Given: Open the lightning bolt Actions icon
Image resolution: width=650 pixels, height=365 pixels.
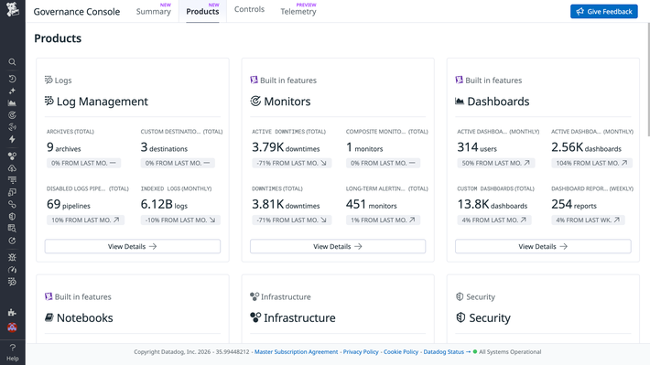Looking at the screenshot, I should point(12,139).
